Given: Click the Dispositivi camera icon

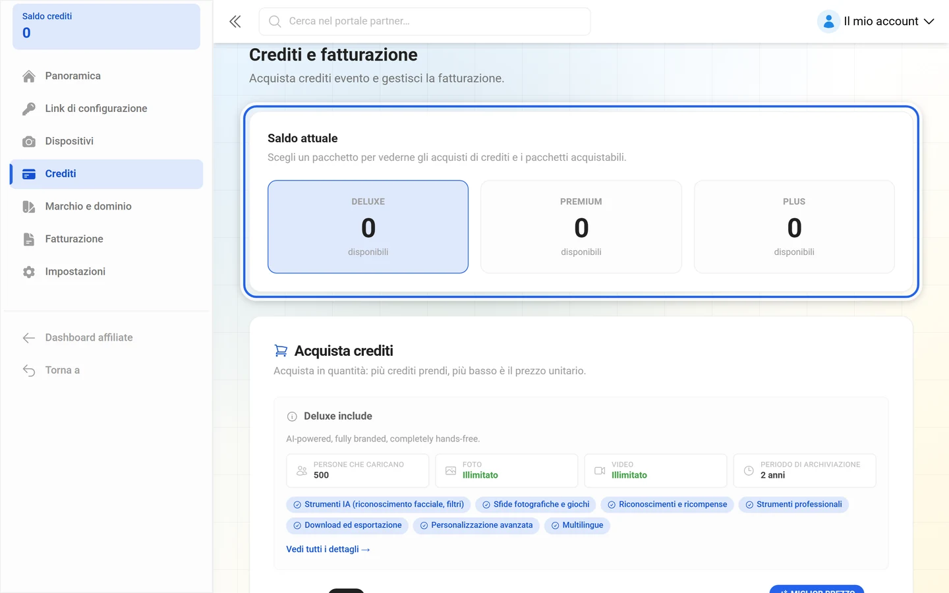Looking at the screenshot, I should 29,142.
